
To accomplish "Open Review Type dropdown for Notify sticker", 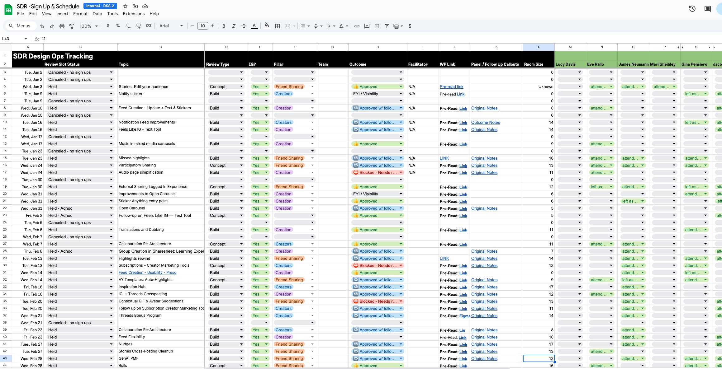I will (241, 94).
